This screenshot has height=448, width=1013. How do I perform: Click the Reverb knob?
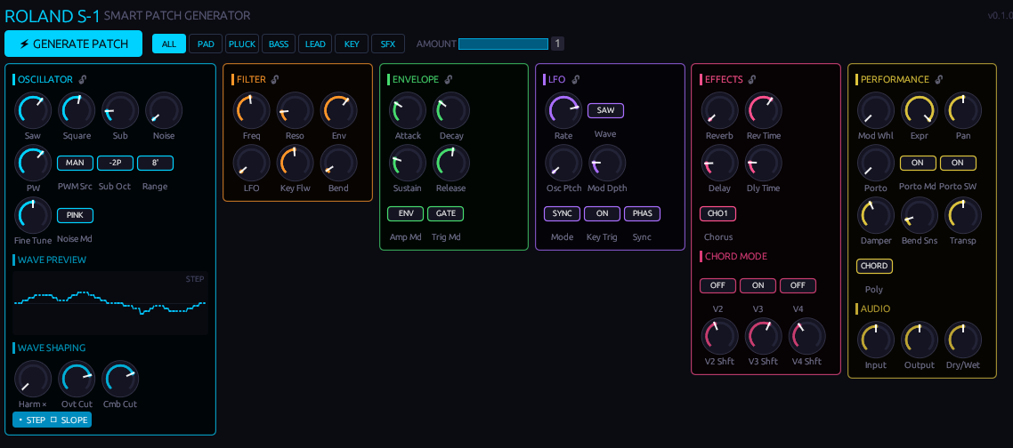tap(720, 110)
